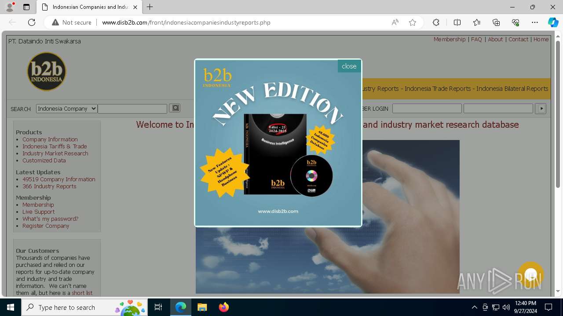Screen dimensions: 563x316
Task: Click the b2b Indonesia site logo
Action: [x=47, y=72]
